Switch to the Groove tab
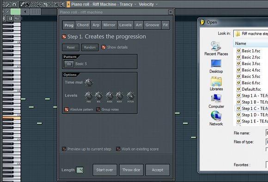The image size is (268, 182). point(152,25)
